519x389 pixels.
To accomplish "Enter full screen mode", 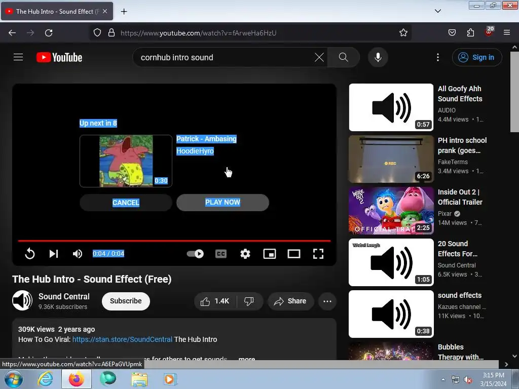I will coord(318,254).
